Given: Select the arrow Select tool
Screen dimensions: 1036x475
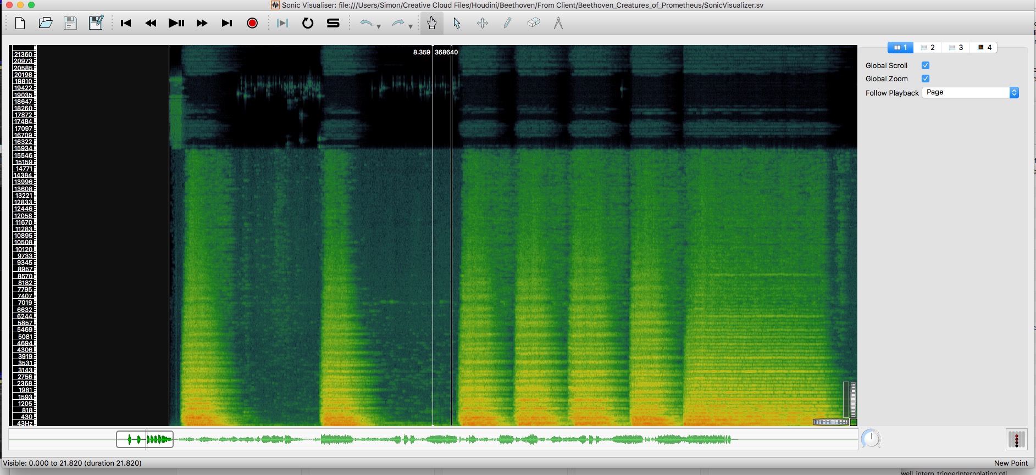Looking at the screenshot, I should [457, 23].
